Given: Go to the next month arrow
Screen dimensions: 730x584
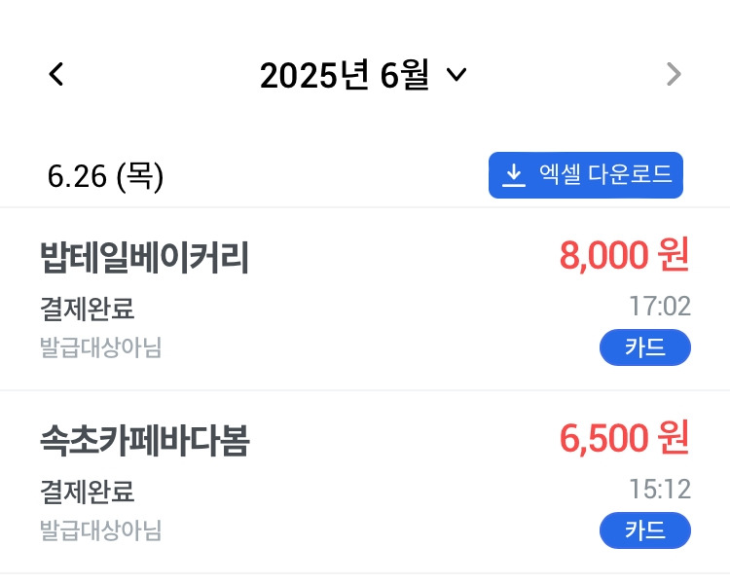Looking at the screenshot, I should 674,75.
